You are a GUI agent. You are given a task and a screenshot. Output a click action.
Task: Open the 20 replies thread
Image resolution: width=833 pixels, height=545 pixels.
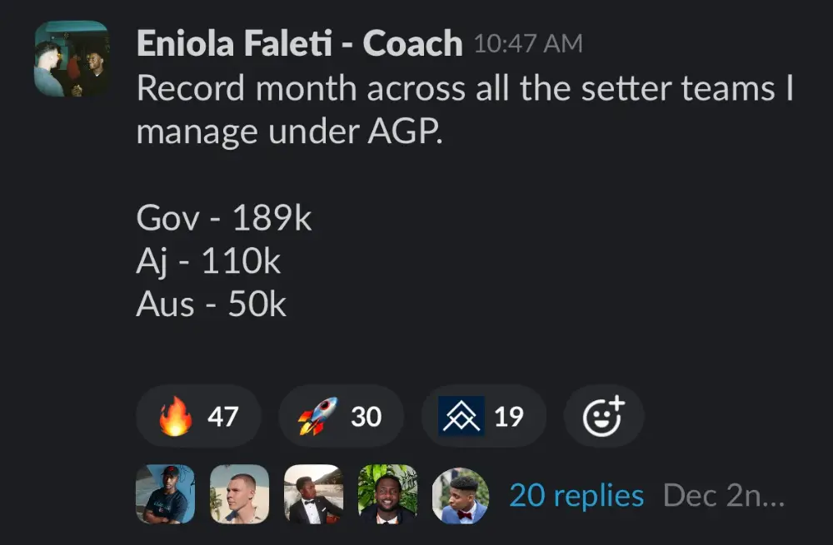pyautogui.click(x=576, y=496)
